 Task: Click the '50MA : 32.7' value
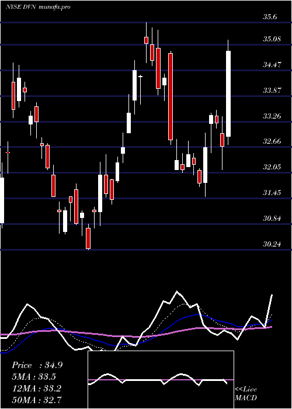click(x=36, y=400)
